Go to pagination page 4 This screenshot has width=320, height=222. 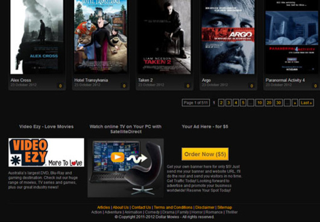(x=236, y=103)
